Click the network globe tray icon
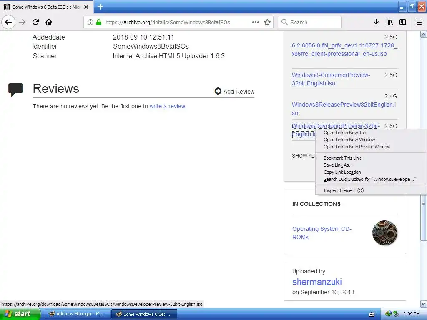The image size is (427, 320). [x=388, y=314]
